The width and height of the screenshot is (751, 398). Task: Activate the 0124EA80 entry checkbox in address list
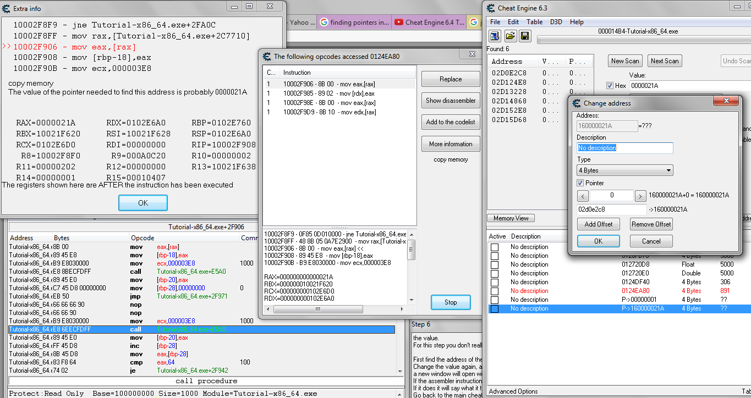495,291
